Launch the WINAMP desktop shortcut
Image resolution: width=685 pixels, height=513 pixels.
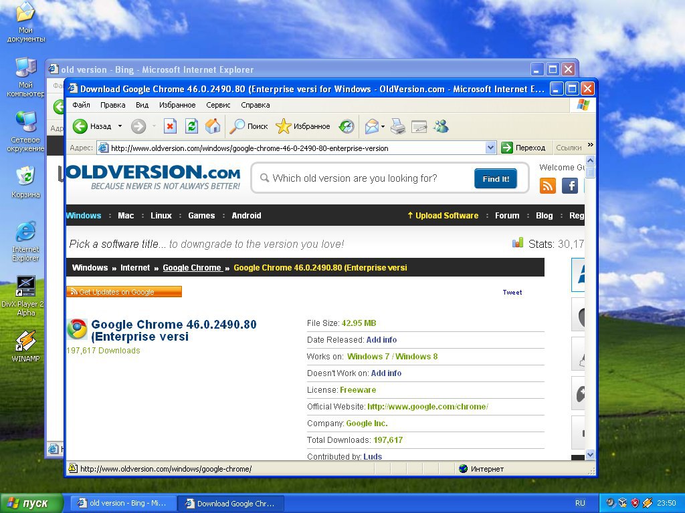(26, 346)
